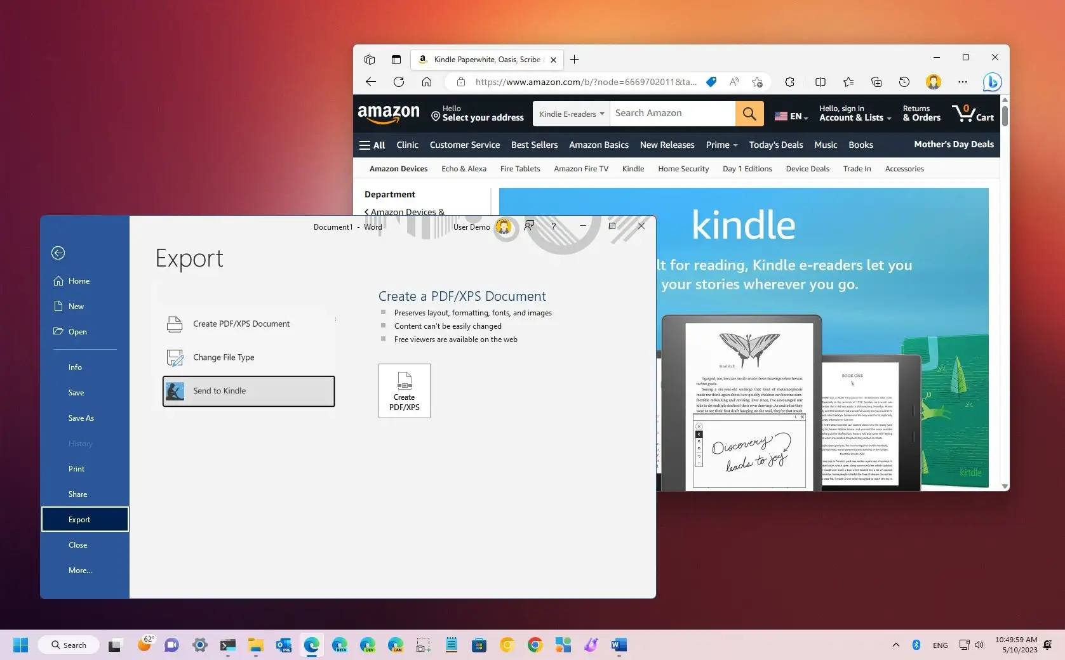The width and height of the screenshot is (1065, 660).
Task: Open Edge Collections icon
Action: pos(876,82)
